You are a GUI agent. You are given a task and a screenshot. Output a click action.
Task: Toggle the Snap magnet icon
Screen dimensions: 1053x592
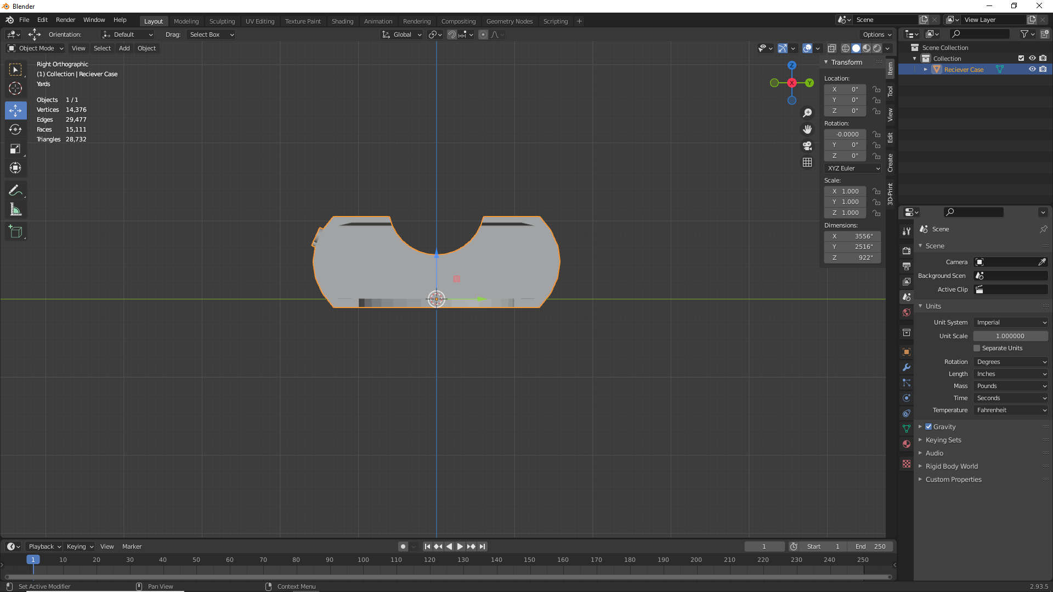tap(452, 35)
